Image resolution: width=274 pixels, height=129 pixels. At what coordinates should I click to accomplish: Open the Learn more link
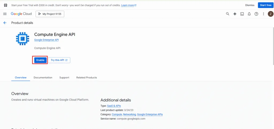(129, 5)
